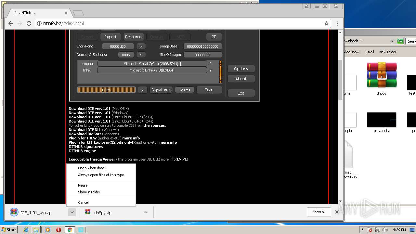The image size is (416, 234).
Task: Click 'Download DIE ver. 1.01' for Mac OS X
Action: coord(89,109)
